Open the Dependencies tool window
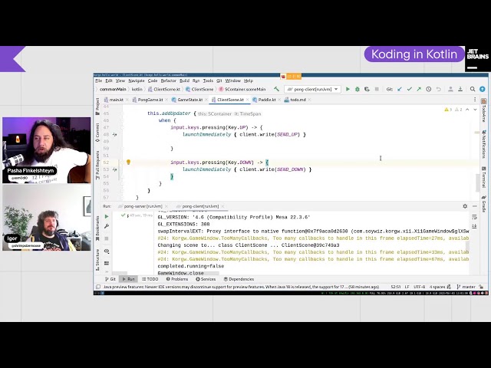 click(239, 279)
